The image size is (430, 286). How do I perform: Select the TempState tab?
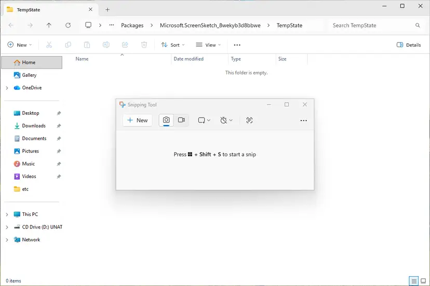pyautogui.click(x=49, y=9)
